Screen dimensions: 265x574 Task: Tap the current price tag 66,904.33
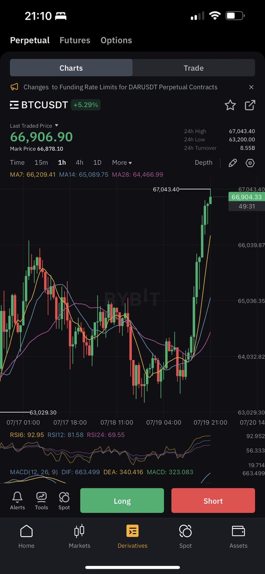tap(246, 197)
